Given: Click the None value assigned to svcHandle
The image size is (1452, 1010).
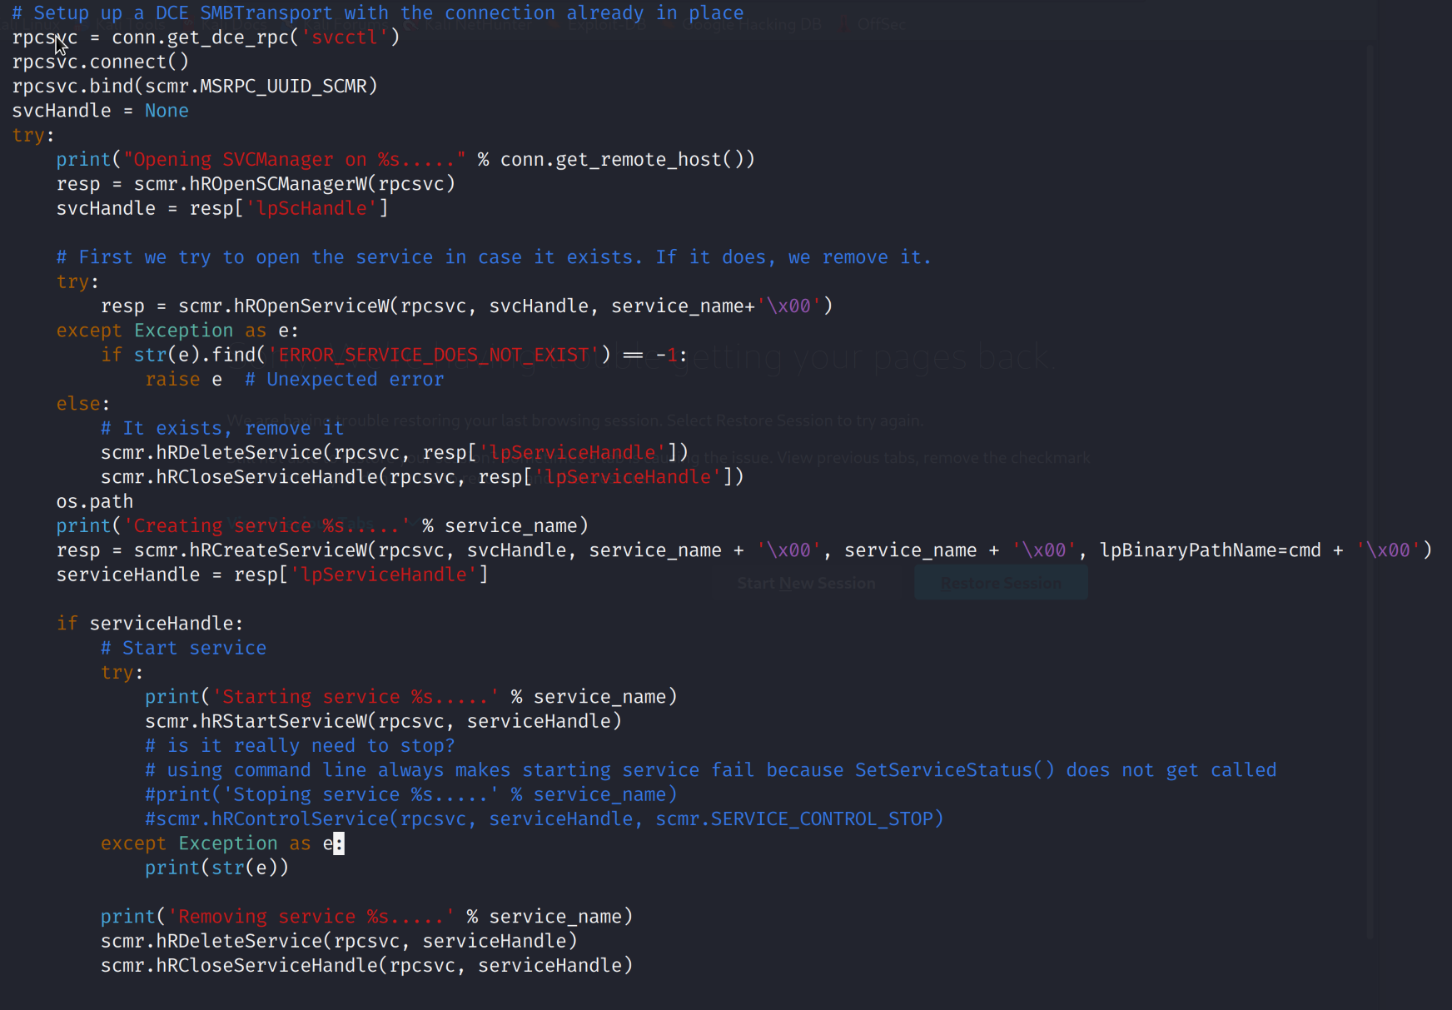Looking at the screenshot, I should pos(167,111).
